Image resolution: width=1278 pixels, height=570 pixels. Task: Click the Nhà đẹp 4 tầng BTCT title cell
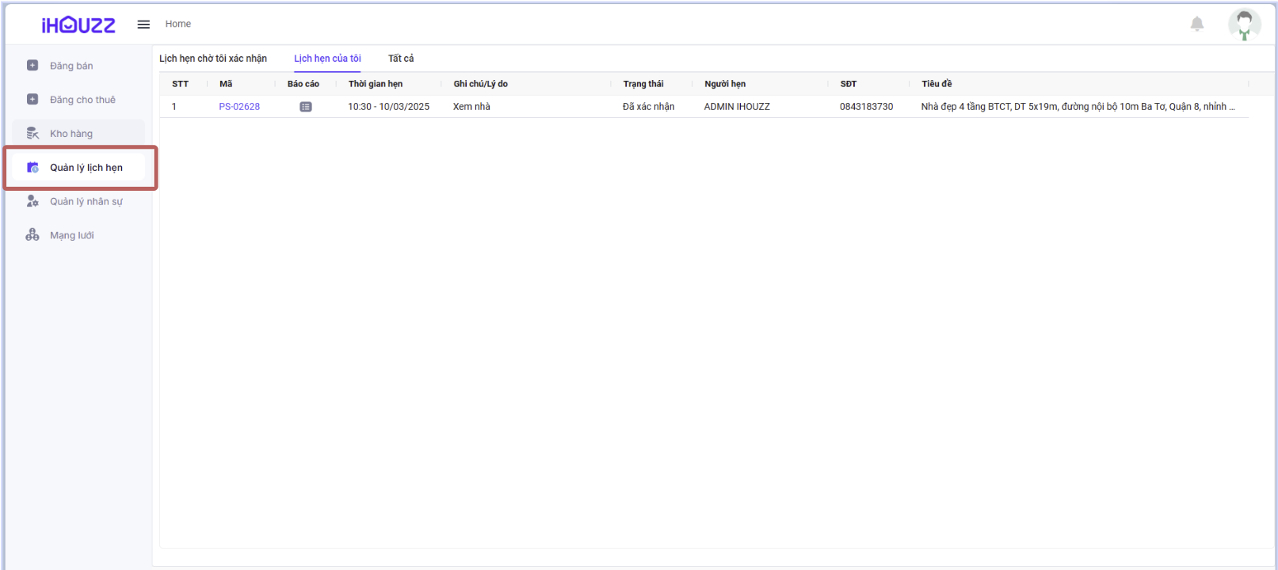pos(1078,107)
